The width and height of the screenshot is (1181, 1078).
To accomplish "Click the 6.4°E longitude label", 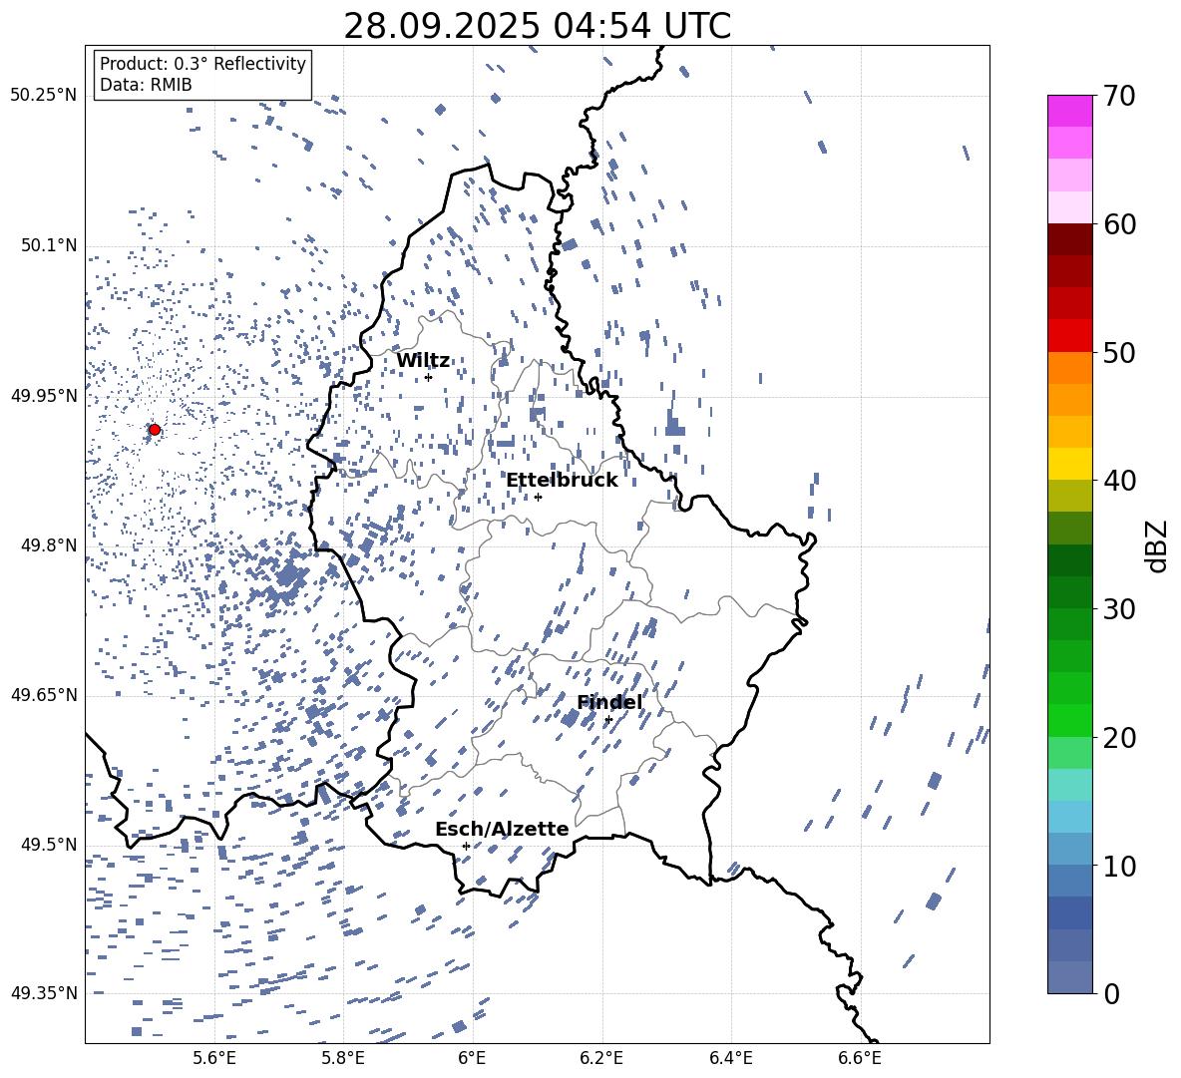I will [730, 1058].
